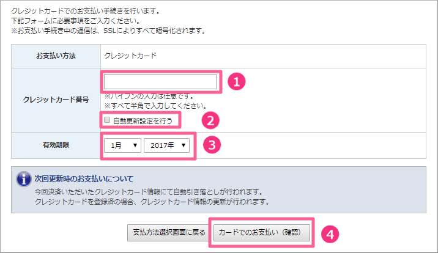Click the カードでのお支払い（確認）button
The image size is (438, 253).
(262, 232)
